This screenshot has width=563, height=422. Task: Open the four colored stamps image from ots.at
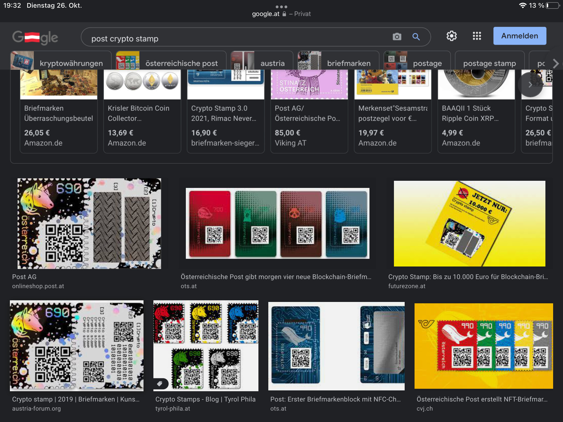277,223
